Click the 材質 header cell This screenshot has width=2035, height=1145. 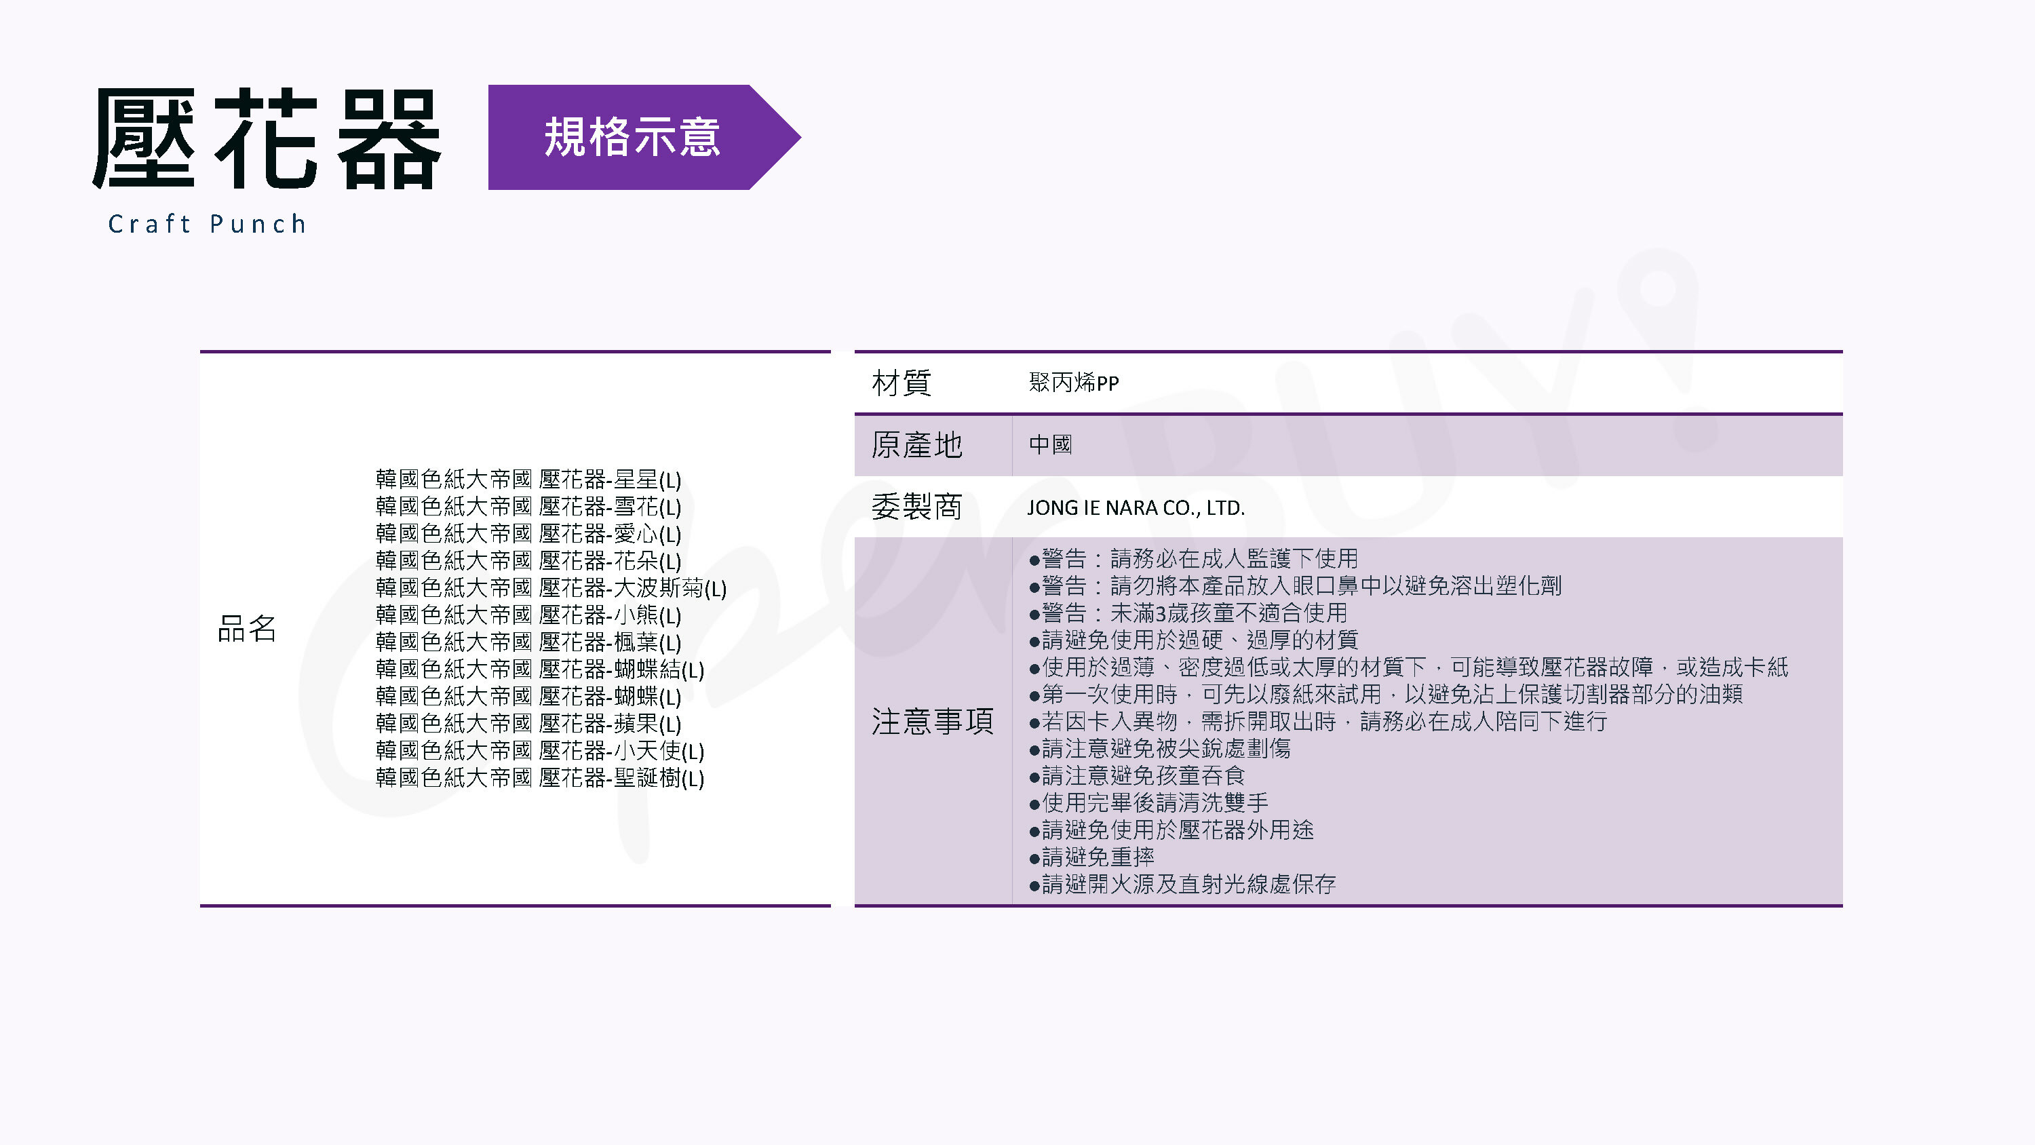[902, 383]
